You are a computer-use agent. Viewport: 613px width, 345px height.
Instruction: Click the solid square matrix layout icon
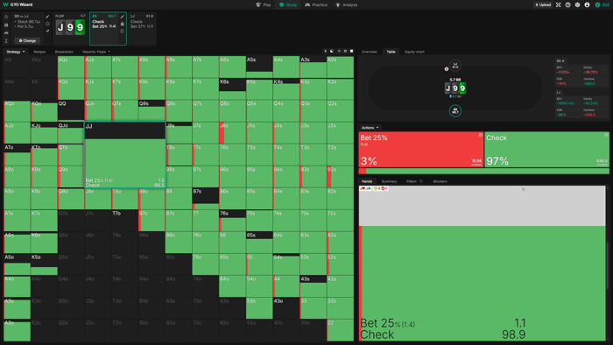[351, 51]
